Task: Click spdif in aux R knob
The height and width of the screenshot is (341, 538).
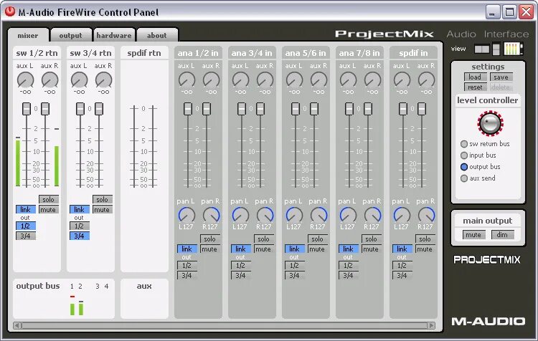Action: (427, 80)
